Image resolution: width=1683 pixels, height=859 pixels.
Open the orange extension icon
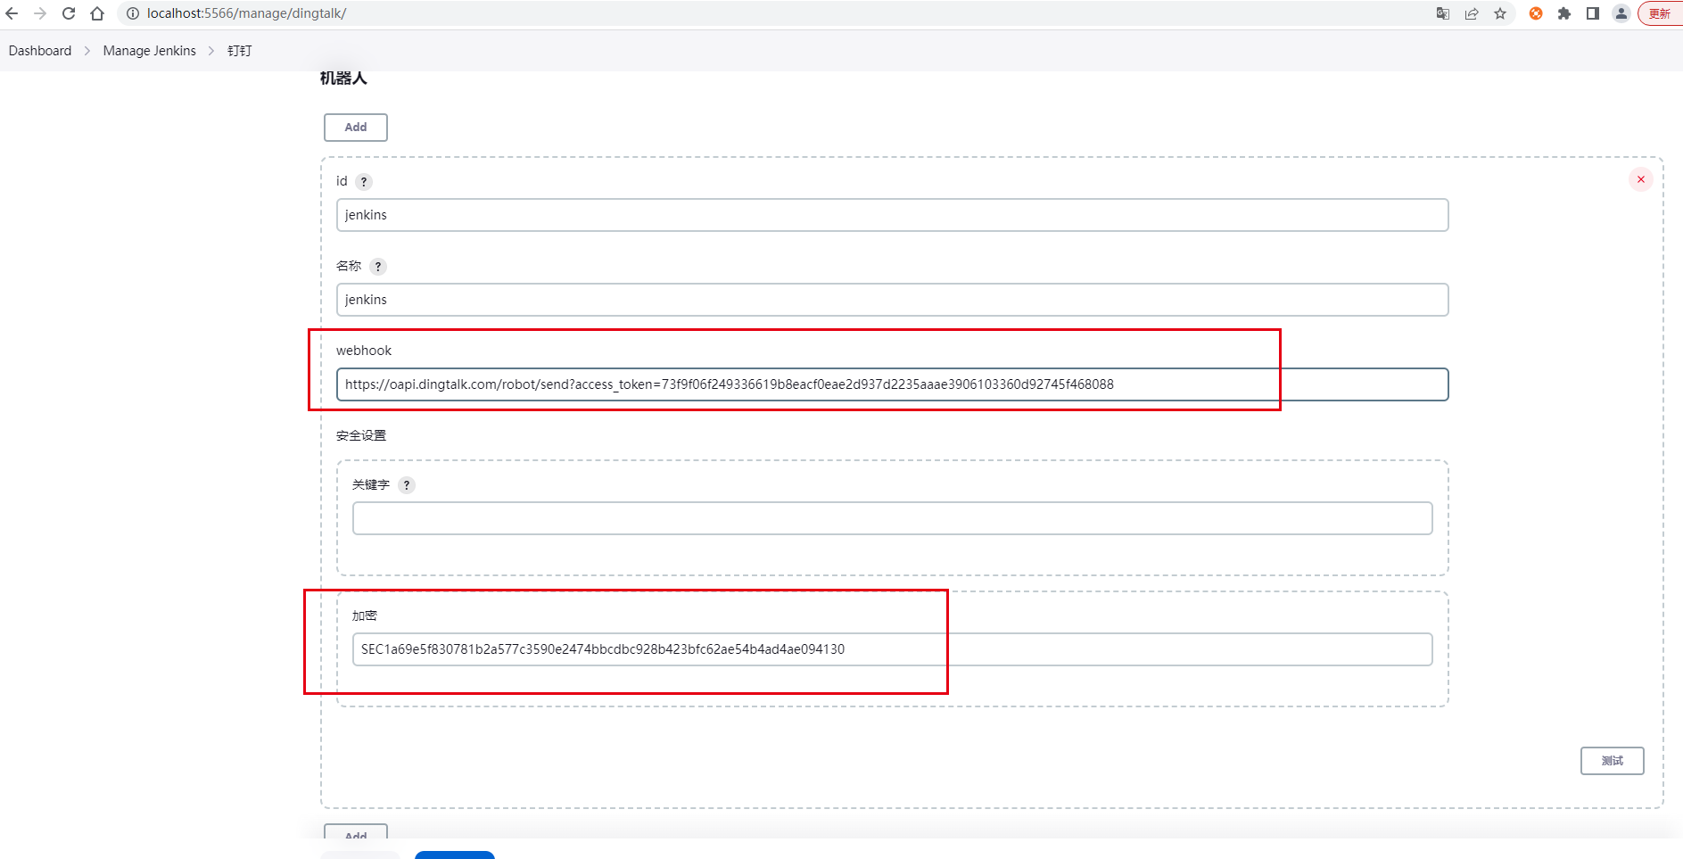pos(1536,13)
